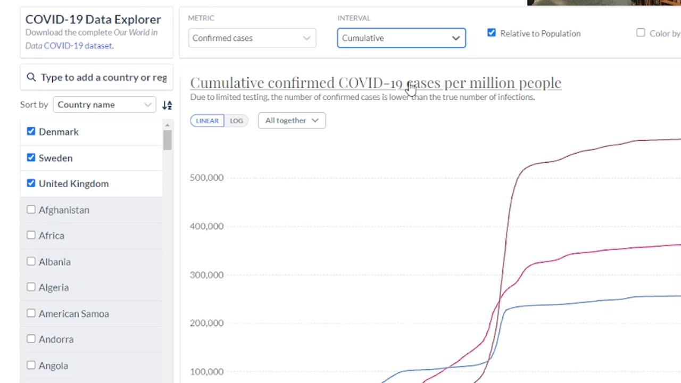Deselect the United Kingdom checkbox
Screen dimensions: 681x383
point(31,184)
